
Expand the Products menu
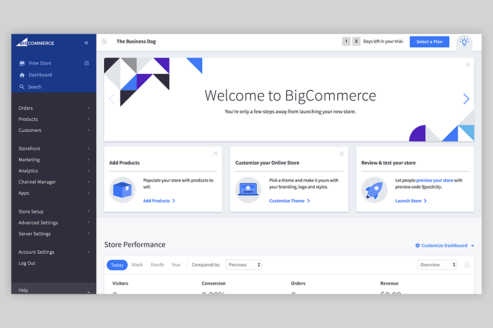click(54, 119)
